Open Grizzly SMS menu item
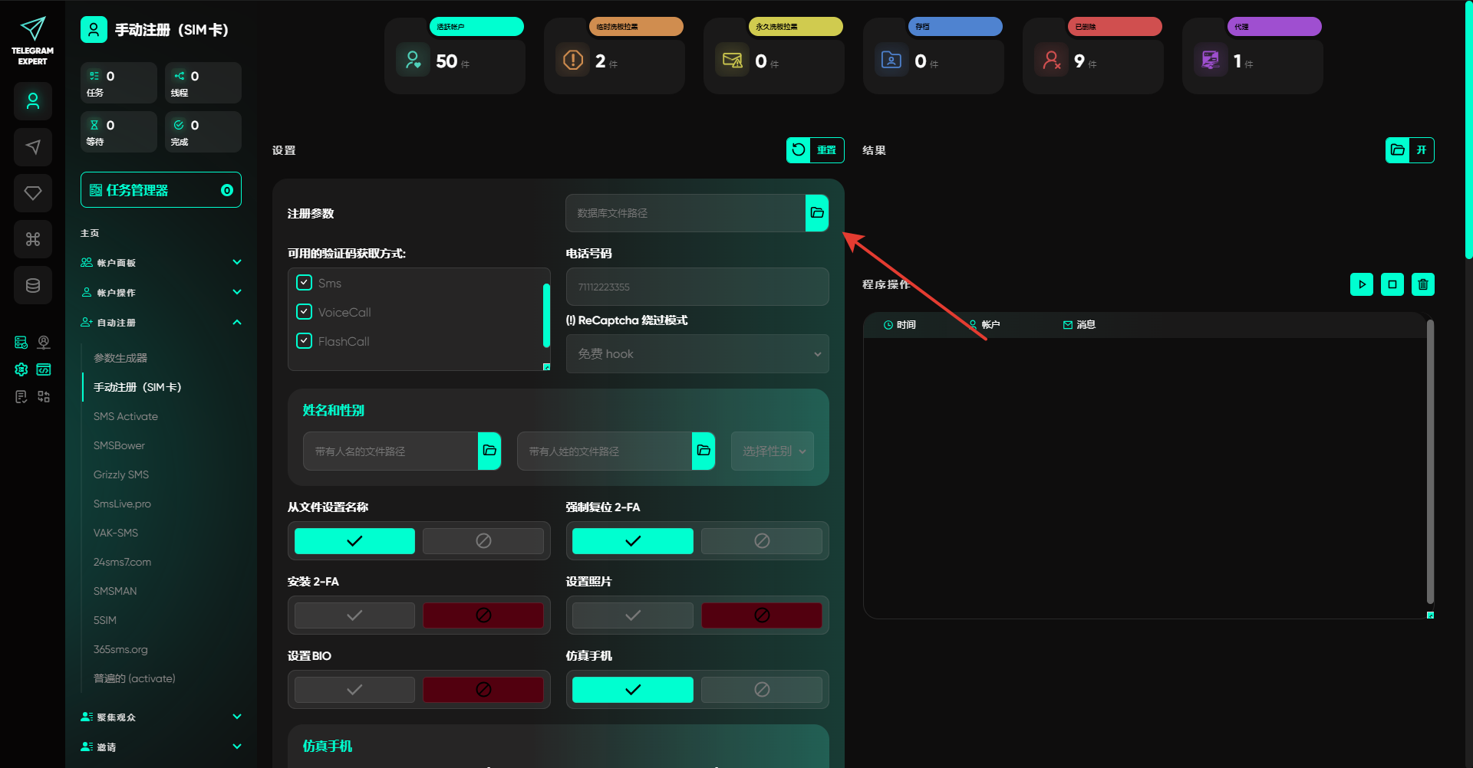 click(121, 474)
